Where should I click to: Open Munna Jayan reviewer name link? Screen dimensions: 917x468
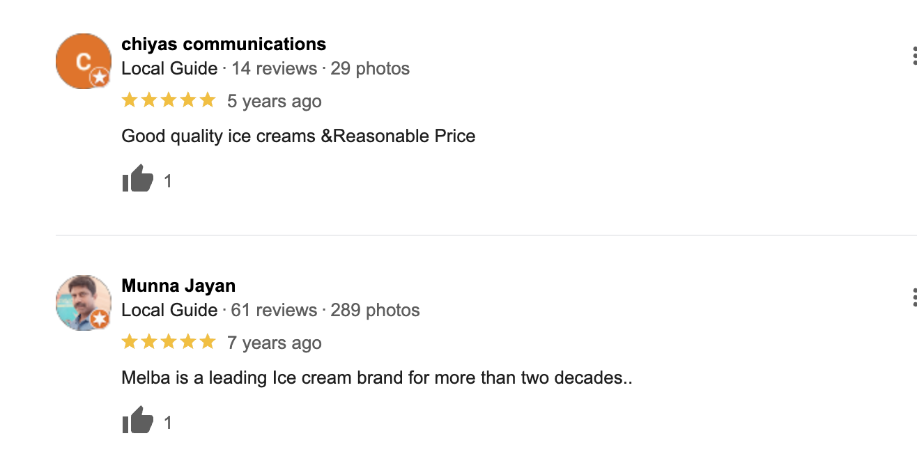point(178,286)
